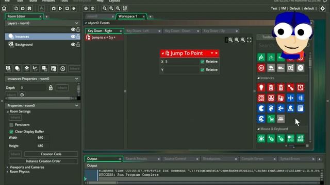
Task: Pick the Change Instance connected-dots action icon
Action: click(291, 87)
